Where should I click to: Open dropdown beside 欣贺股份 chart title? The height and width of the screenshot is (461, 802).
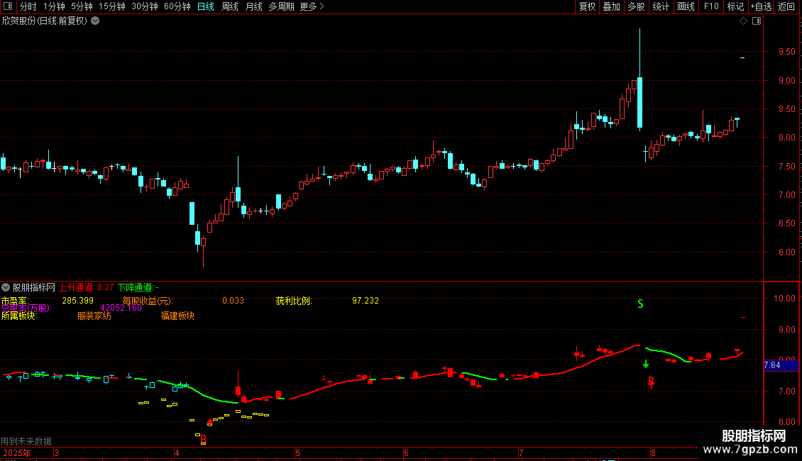tap(95, 21)
